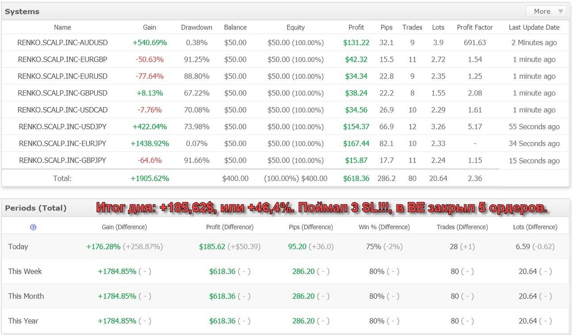Image resolution: width=572 pixels, height=335 pixels.
Task: Sort by Trades column header in Systems
Action: 412,27
